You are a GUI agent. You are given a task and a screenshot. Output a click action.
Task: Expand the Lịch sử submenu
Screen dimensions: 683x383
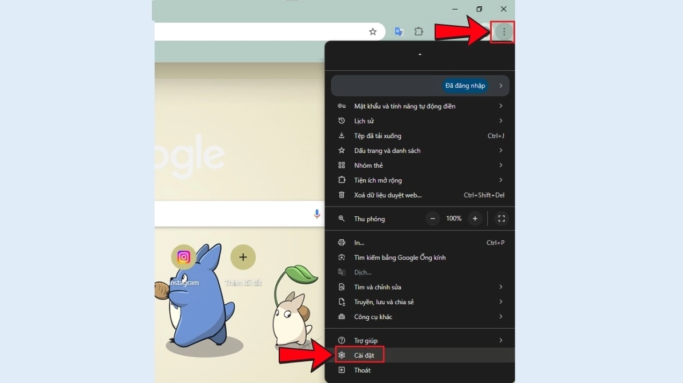click(420, 121)
